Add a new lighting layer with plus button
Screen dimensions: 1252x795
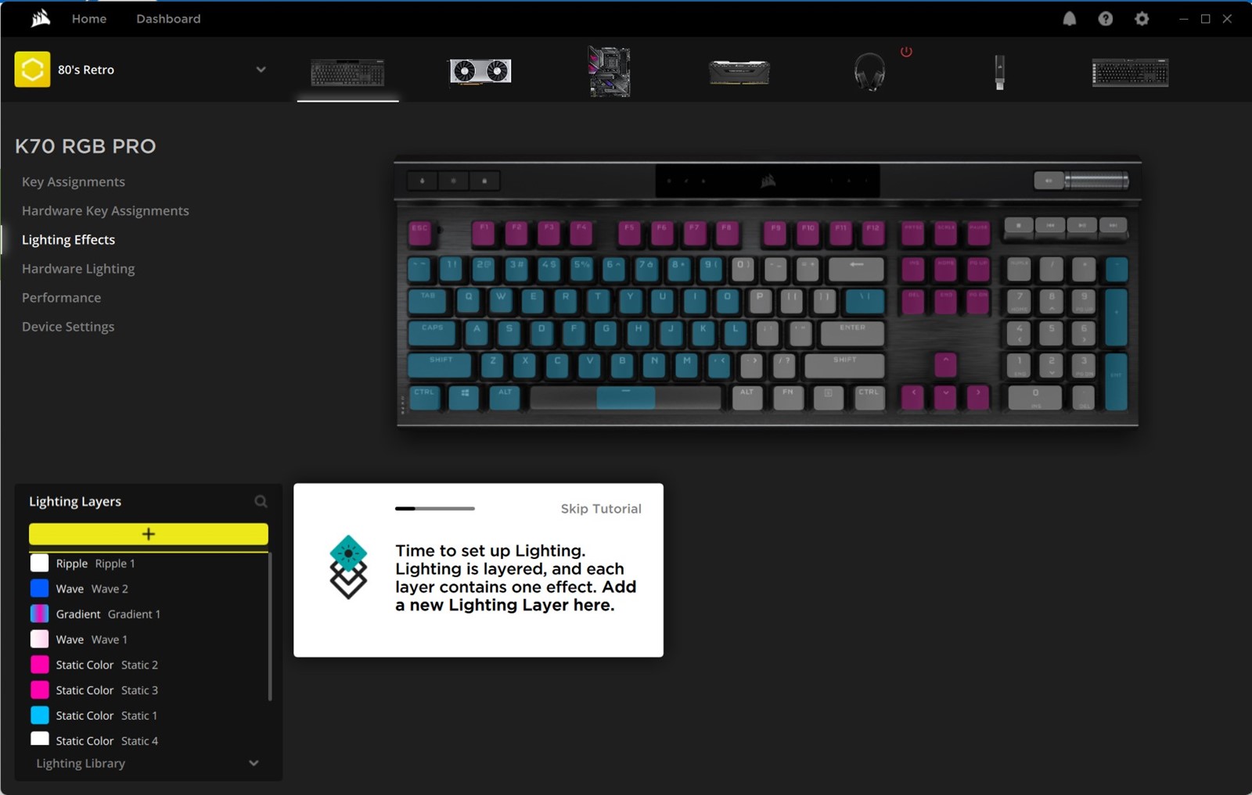tap(149, 534)
